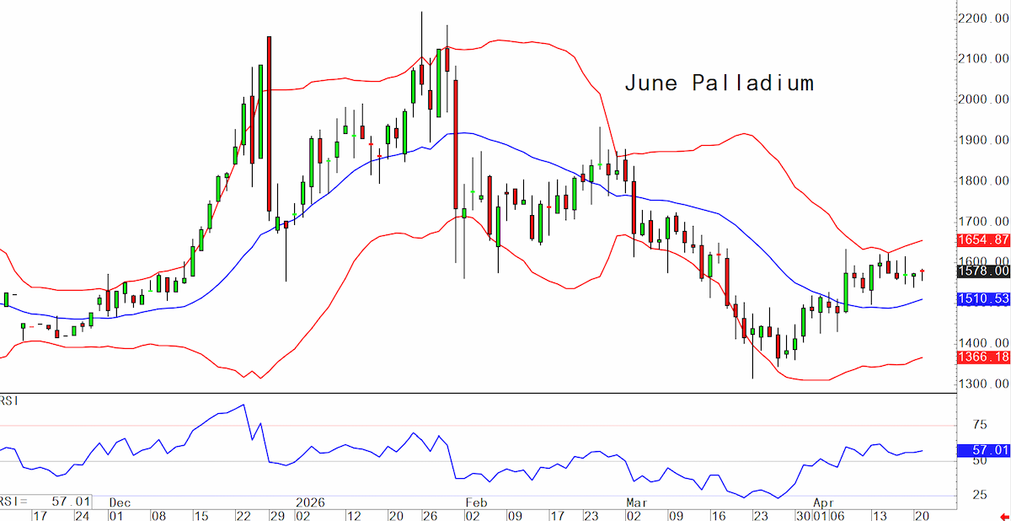Click the 2200.00 price axis label
Viewport: 1011px width, 521px height.
(x=984, y=19)
